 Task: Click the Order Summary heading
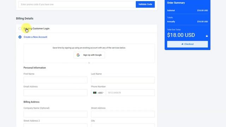tap(176, 3)
